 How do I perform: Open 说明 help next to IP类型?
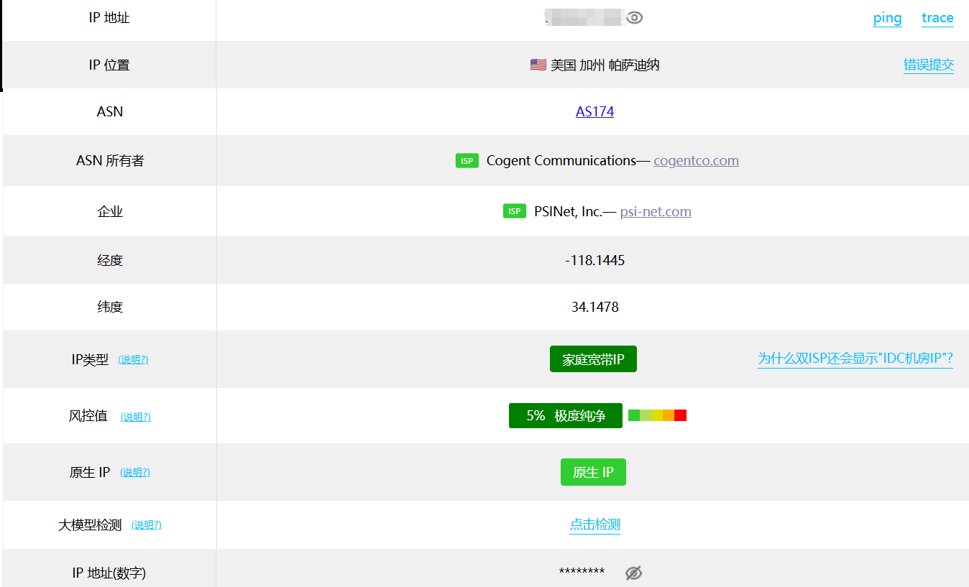tap(133, 360)
